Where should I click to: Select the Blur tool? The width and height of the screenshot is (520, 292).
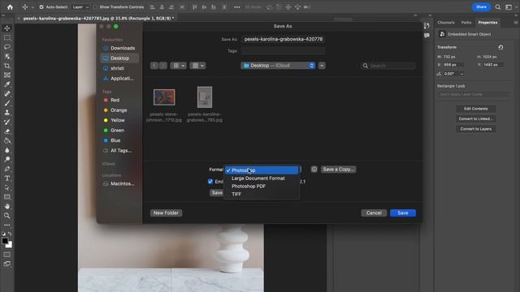tap(7, 150)
